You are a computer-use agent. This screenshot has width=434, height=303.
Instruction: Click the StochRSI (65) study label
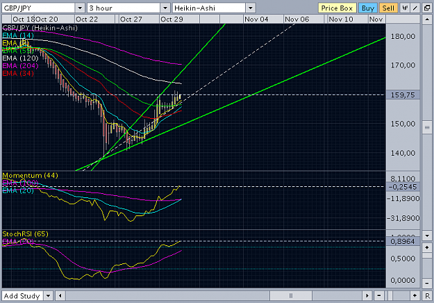click(x=25, y=234)
